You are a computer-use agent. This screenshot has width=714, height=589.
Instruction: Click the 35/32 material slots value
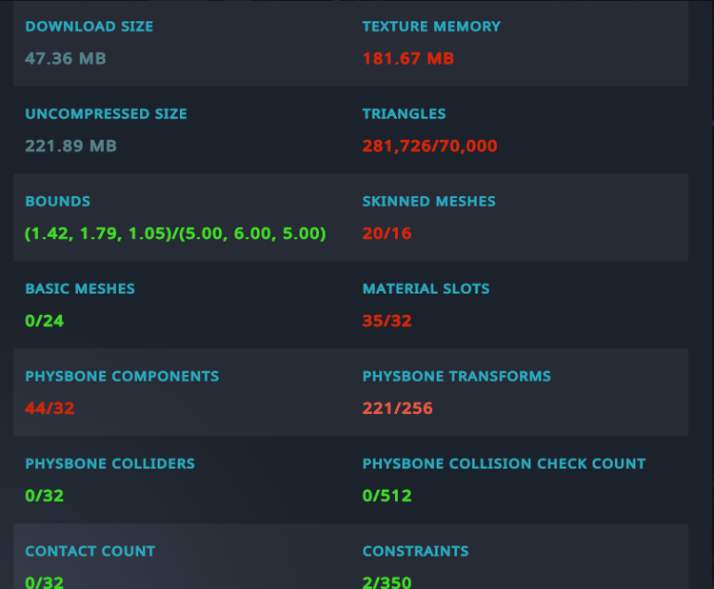[x=387, y=321]
